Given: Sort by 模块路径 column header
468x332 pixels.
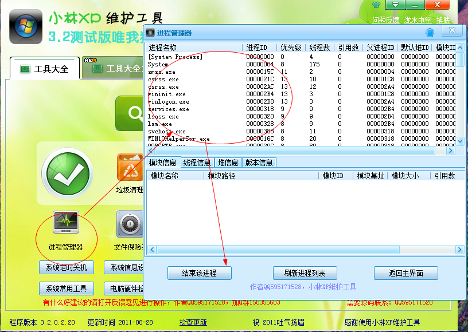Looking at the screenshot, I should [x=262, y=176].
